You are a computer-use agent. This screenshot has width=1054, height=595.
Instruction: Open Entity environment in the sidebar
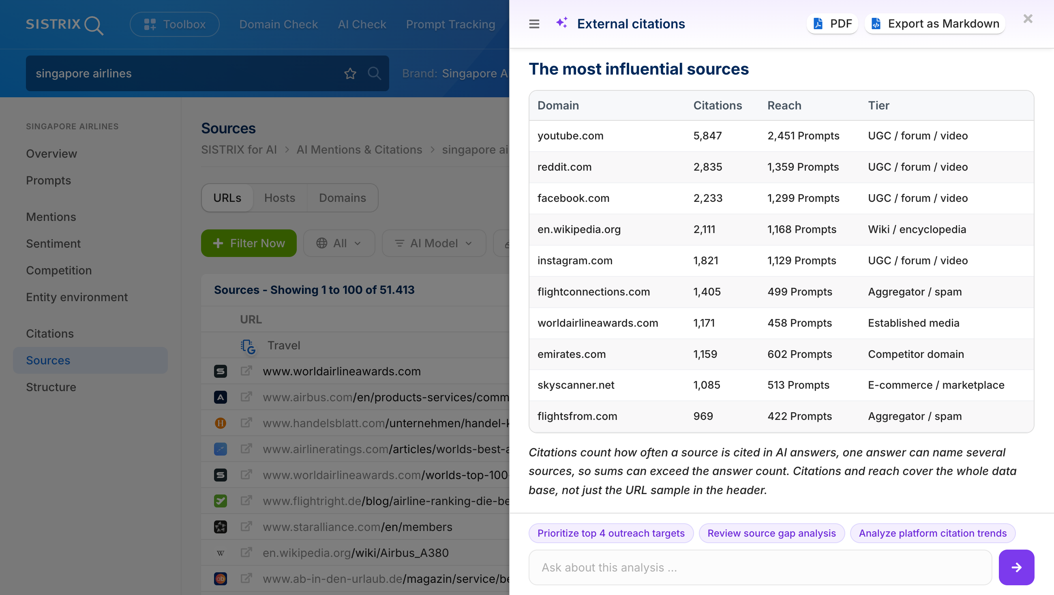(x=77, y=297)
